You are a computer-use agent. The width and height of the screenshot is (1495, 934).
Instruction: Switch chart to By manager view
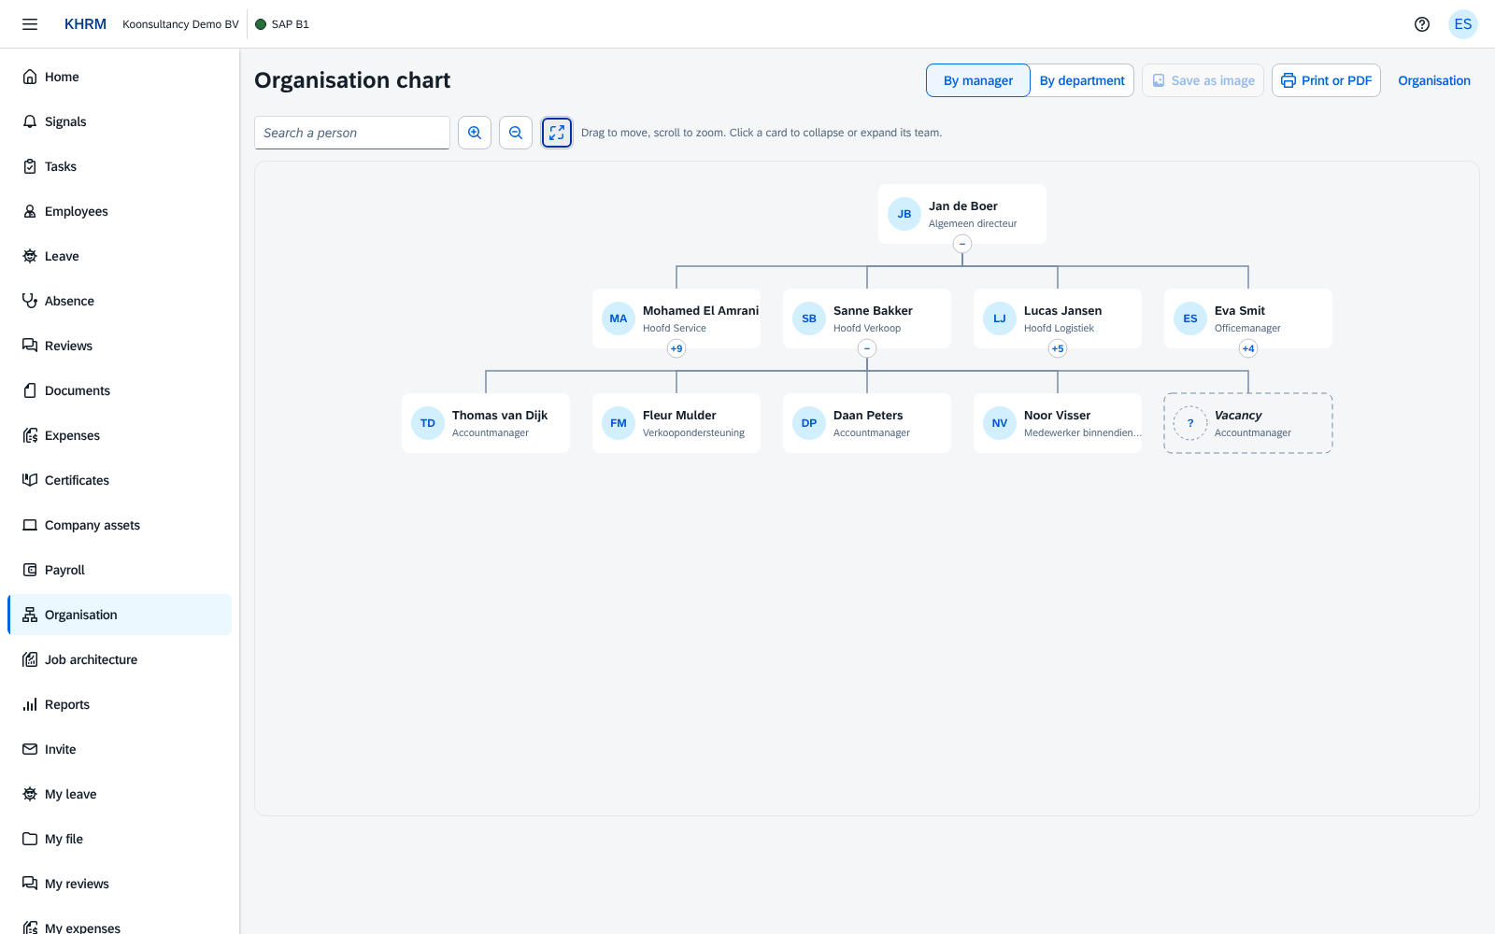click(977, 80)
